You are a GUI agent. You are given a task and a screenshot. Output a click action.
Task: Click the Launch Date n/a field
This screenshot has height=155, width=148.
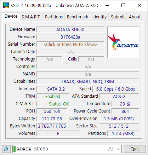[70, 52]
